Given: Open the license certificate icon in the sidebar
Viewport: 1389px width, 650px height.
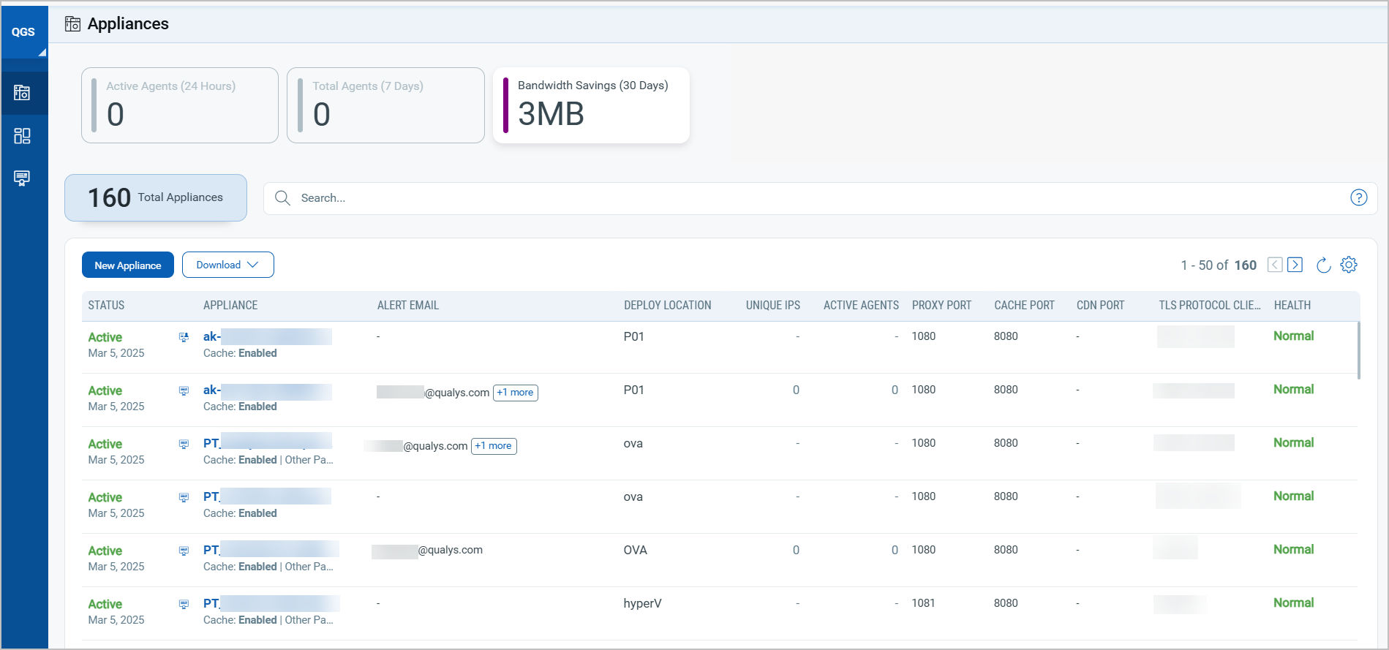Looking at the screenshot, I should 22,178.
